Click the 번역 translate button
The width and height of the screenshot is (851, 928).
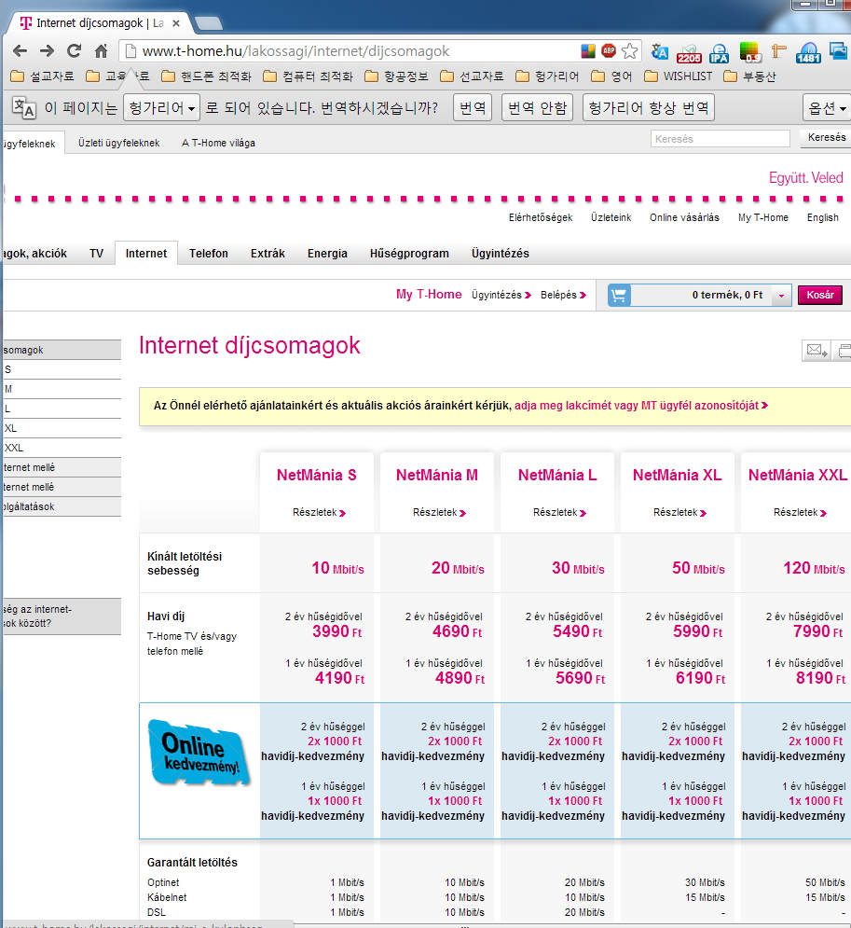coord(473,107)
